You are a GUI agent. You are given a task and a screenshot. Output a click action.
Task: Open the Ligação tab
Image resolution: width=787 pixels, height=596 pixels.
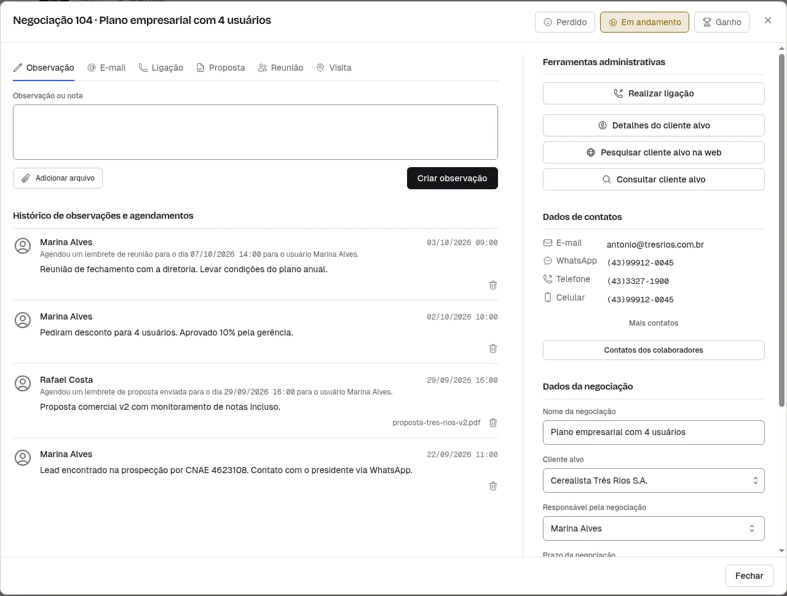tap(161, 68)
